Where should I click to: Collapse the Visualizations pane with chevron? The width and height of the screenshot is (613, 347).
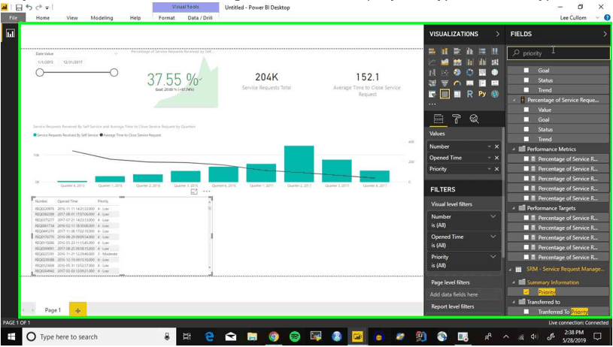tap(497, 34)
